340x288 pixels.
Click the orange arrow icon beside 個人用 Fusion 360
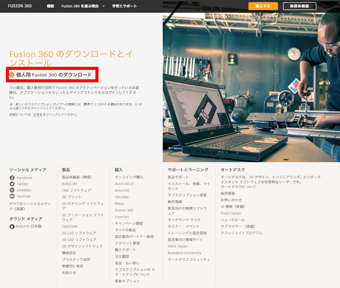pyautogui.click(x=12, y=75)
